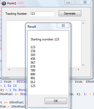Click the Form1 title text

click(12, 3)
